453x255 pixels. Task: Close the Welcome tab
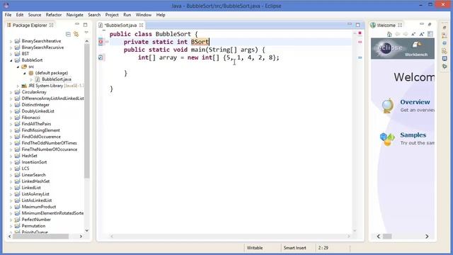400,25
